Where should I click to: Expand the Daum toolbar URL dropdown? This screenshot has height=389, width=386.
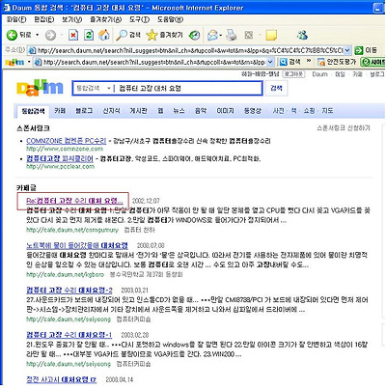270,62
